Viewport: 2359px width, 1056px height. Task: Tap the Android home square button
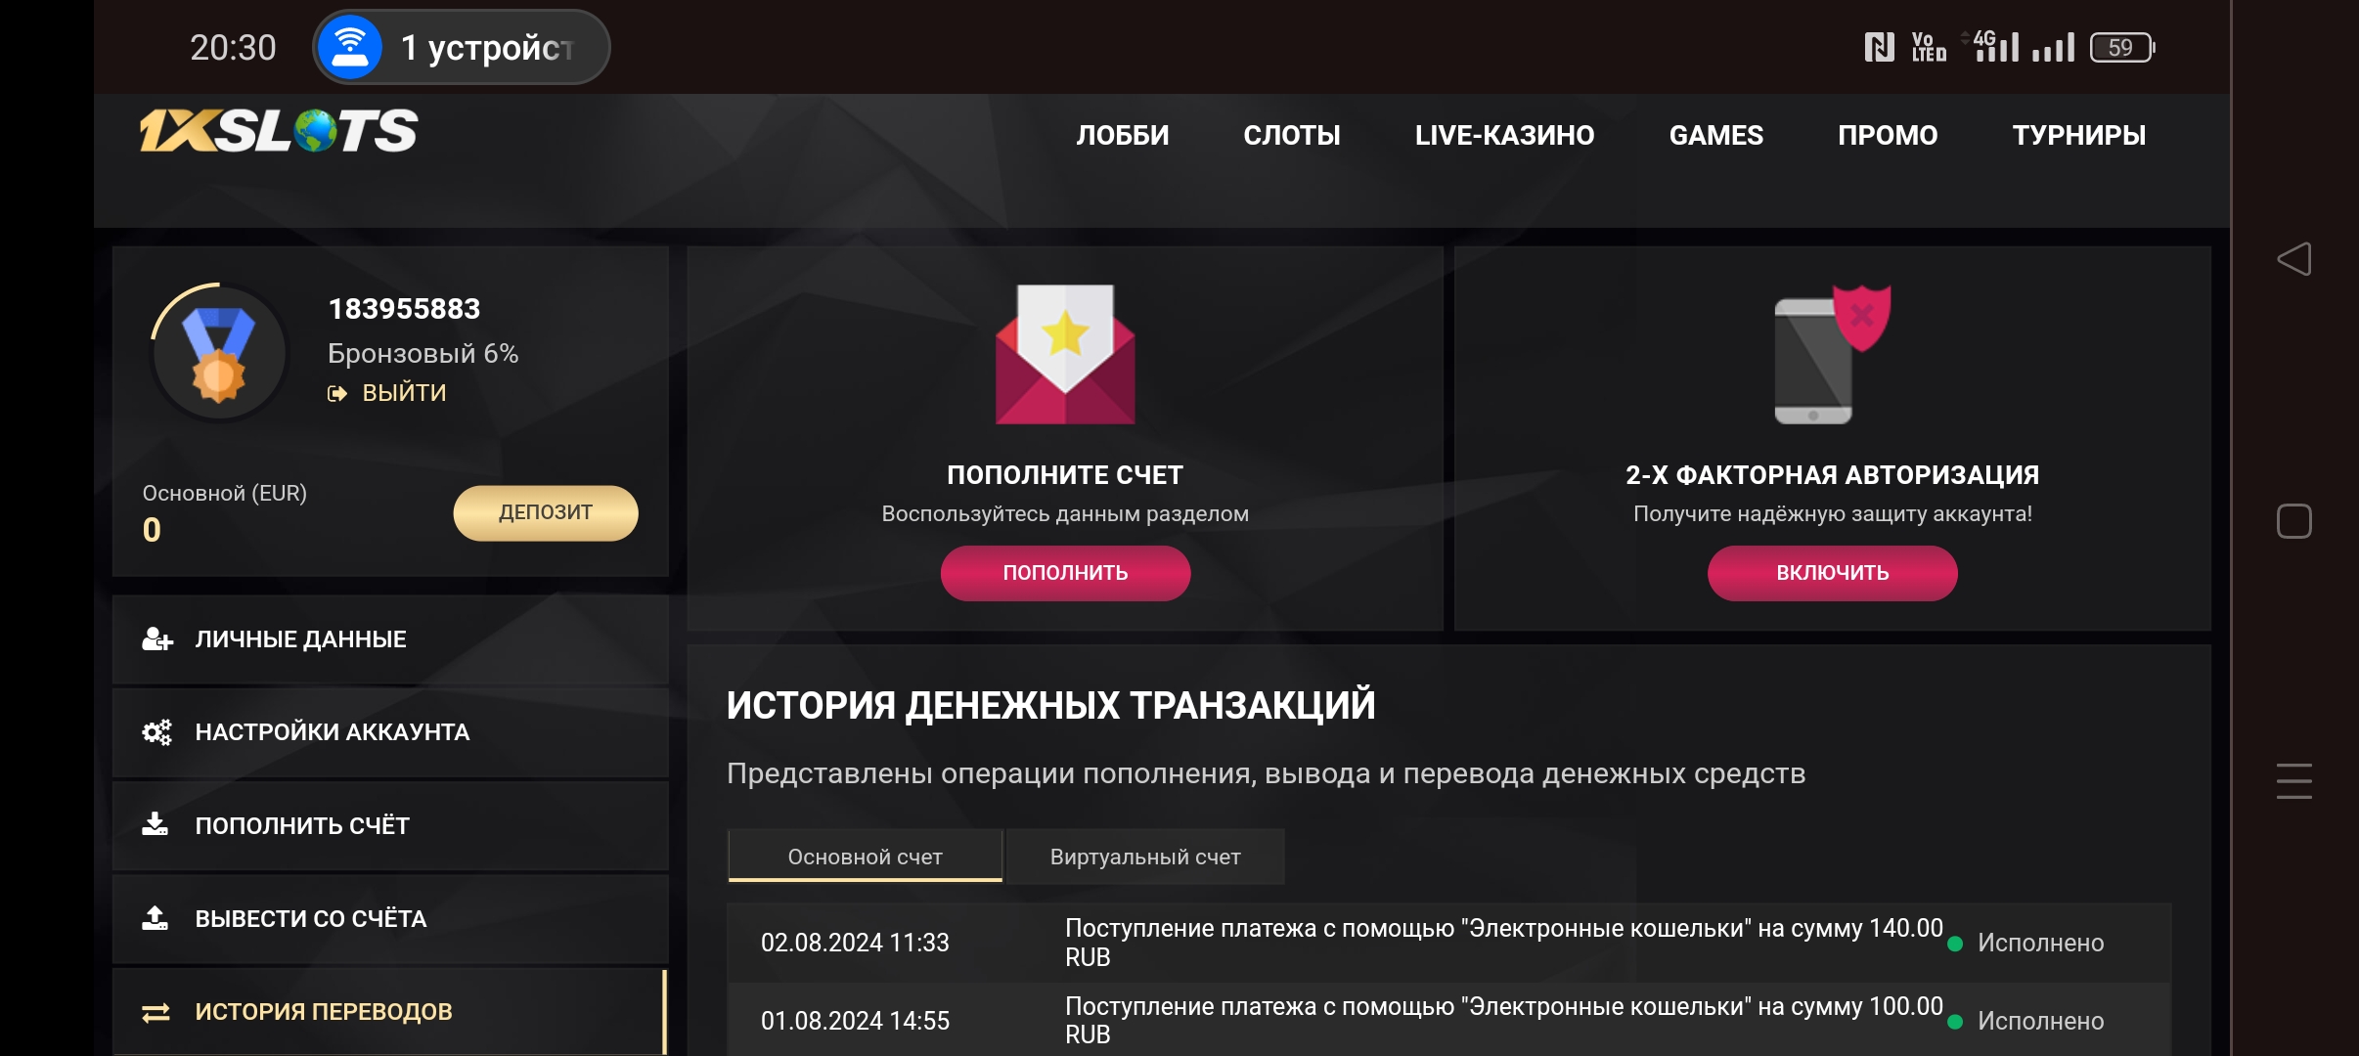pos(2293,521)
